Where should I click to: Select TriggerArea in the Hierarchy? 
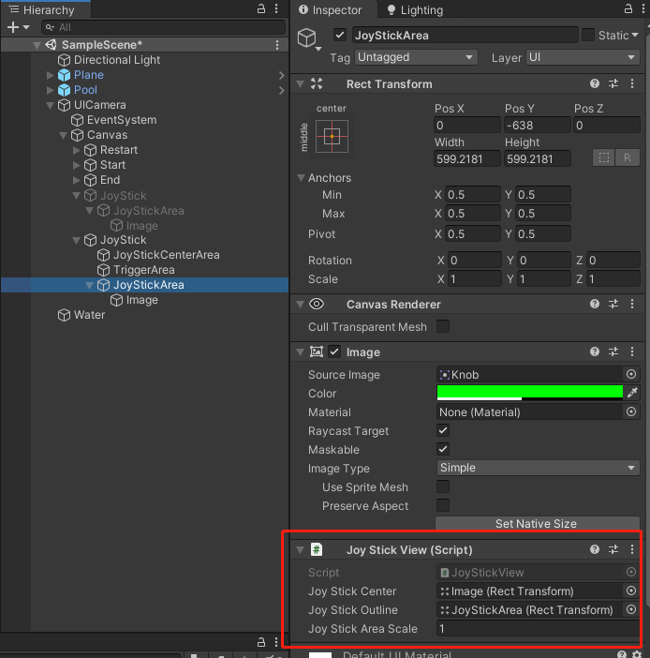coord(143,270)
